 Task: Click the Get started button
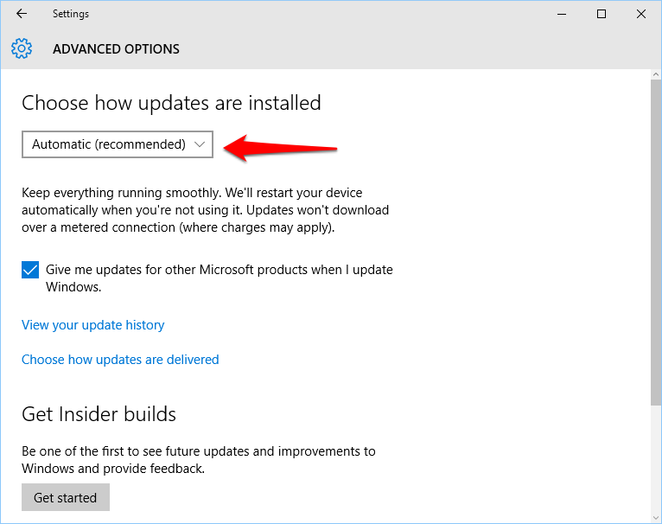point(66,497)
